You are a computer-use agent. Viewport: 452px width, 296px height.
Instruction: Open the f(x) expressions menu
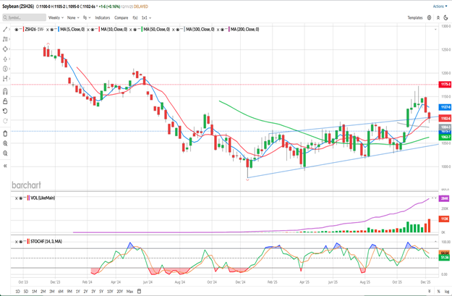coord(135,17)
